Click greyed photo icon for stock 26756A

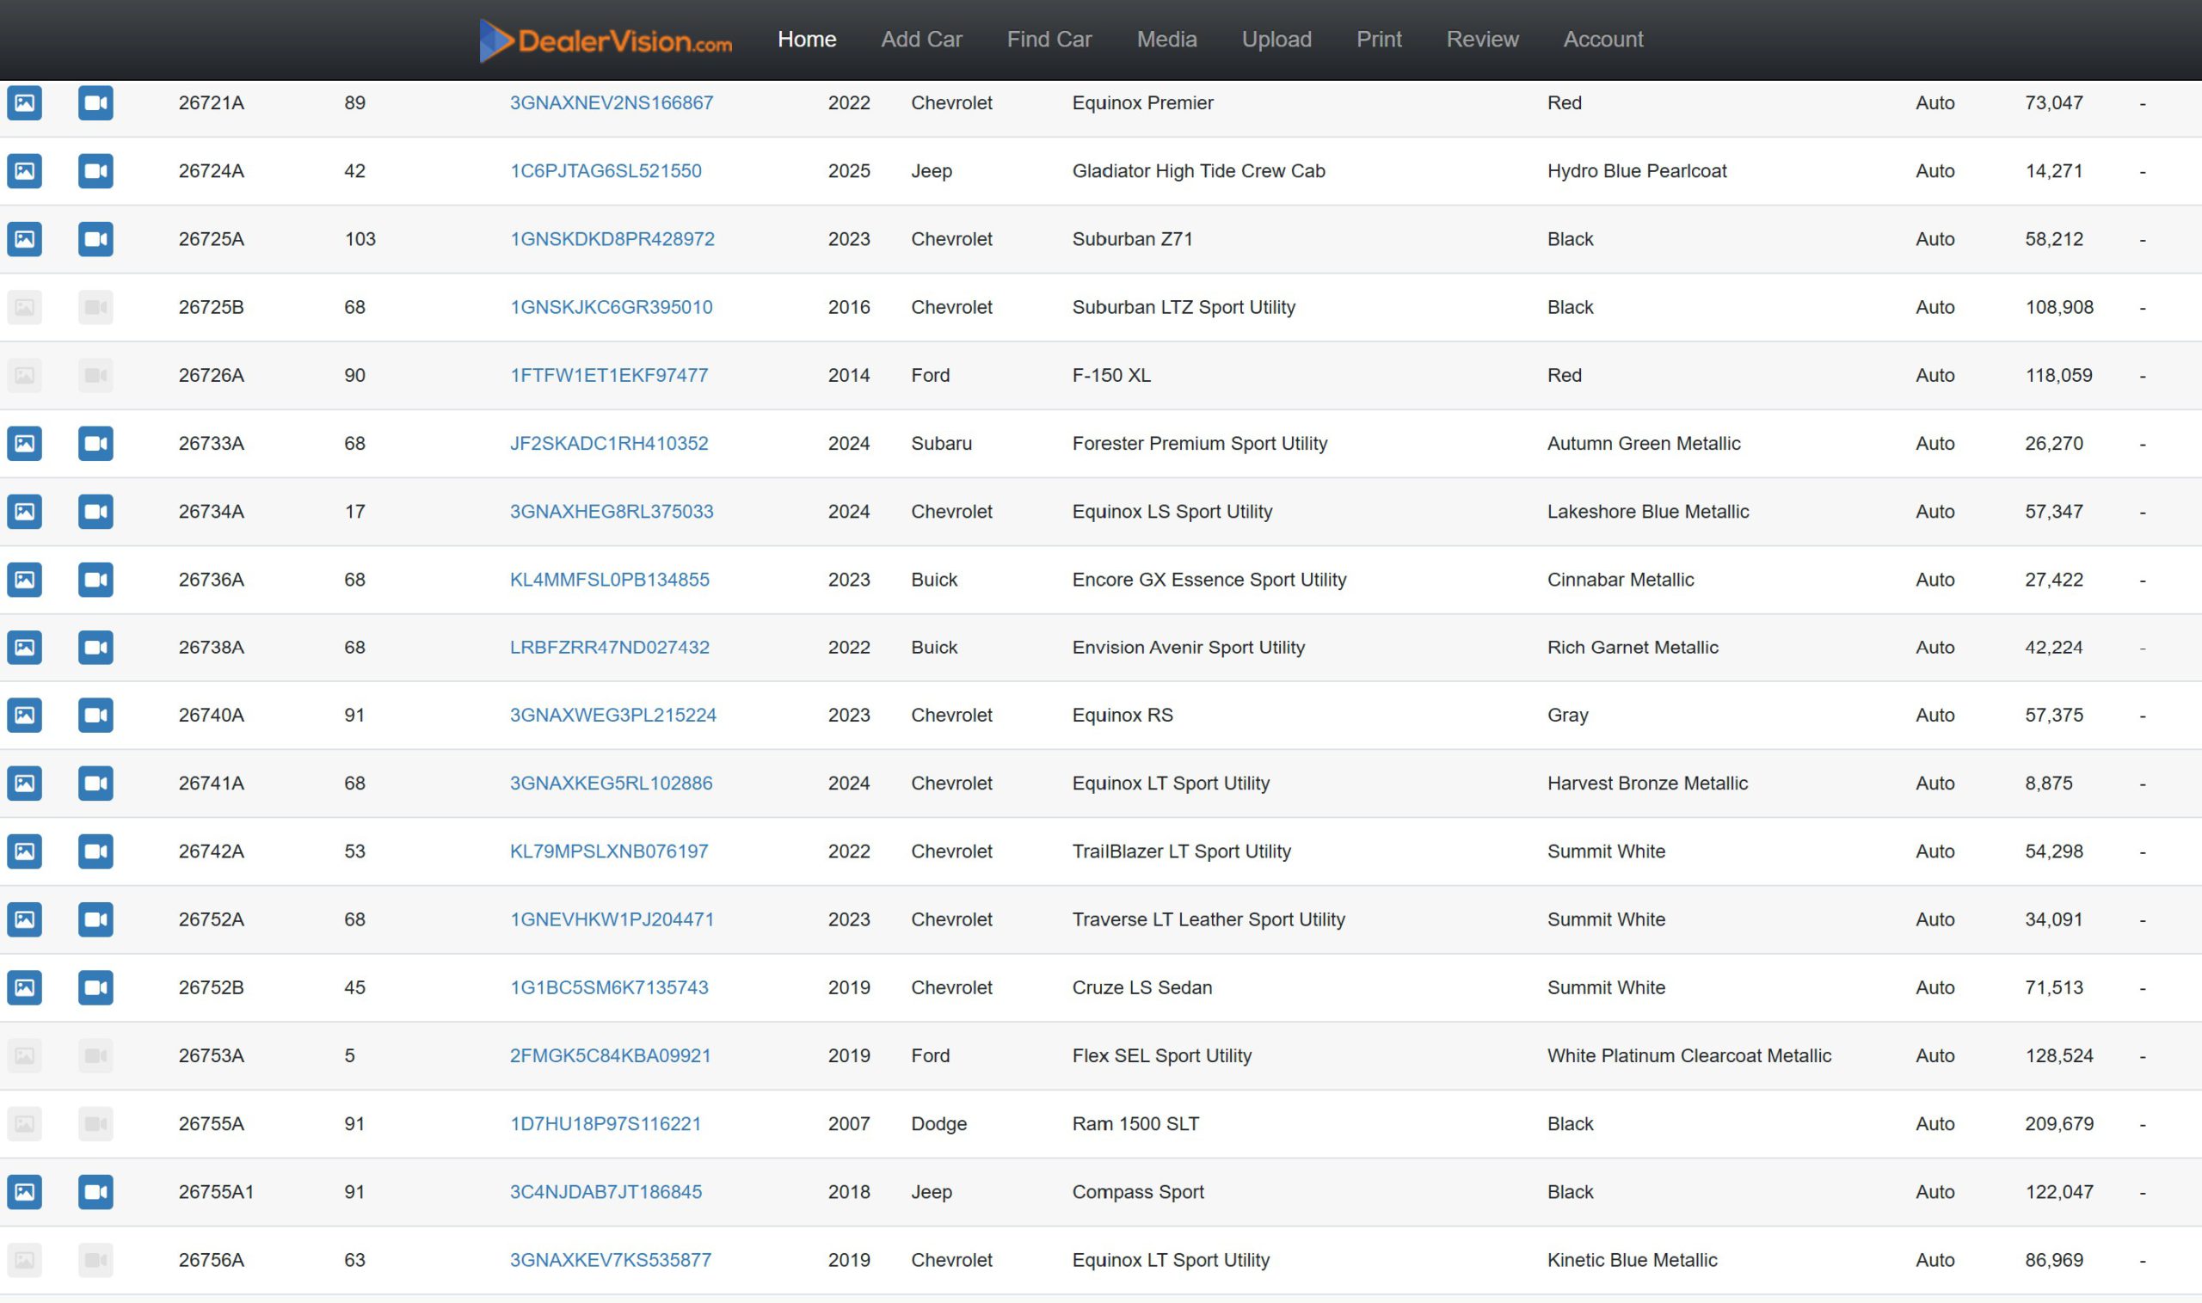coord(25,1260)
